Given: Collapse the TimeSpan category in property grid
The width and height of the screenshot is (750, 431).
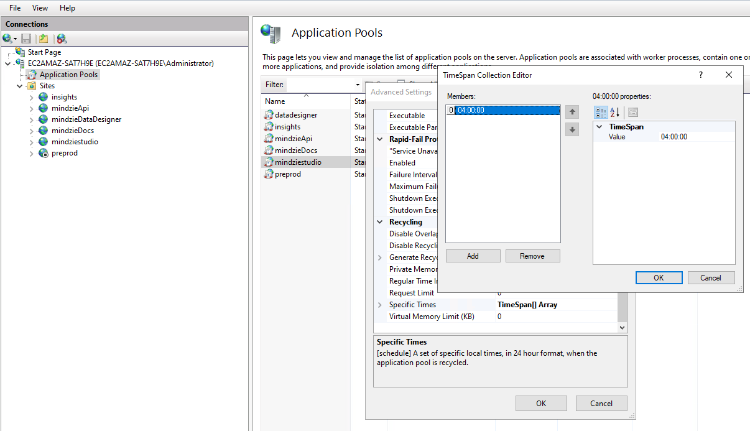Looking at the screenshot, I should [x=600, y=127].
